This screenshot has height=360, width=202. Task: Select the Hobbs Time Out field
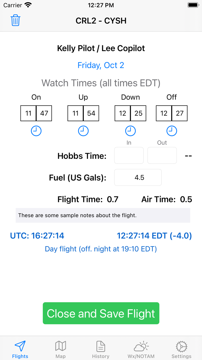point(162,155)
